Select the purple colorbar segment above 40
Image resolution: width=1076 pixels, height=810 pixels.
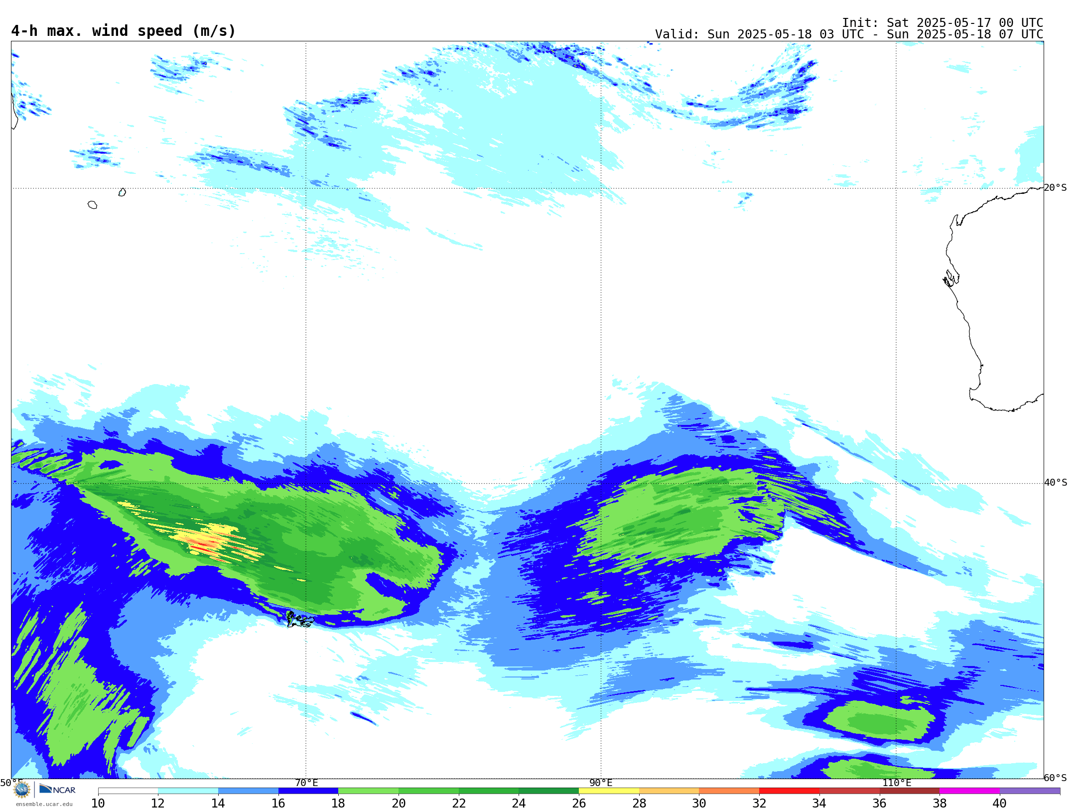point(1030,791)
